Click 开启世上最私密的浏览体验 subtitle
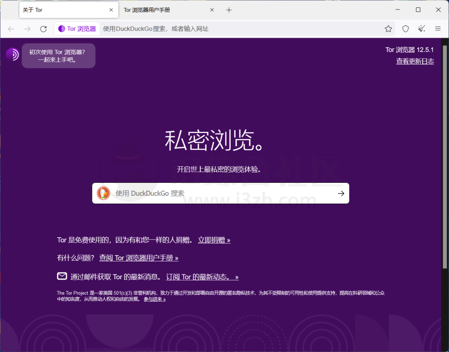Viewport: 449px width, 352px height. [219, 170]
